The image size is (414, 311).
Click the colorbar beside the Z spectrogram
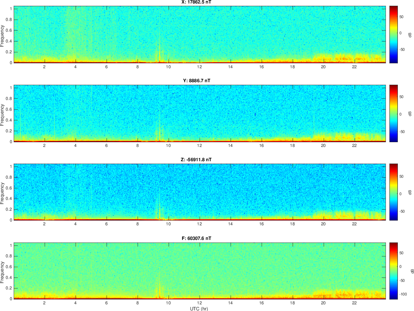pos(393,192)
